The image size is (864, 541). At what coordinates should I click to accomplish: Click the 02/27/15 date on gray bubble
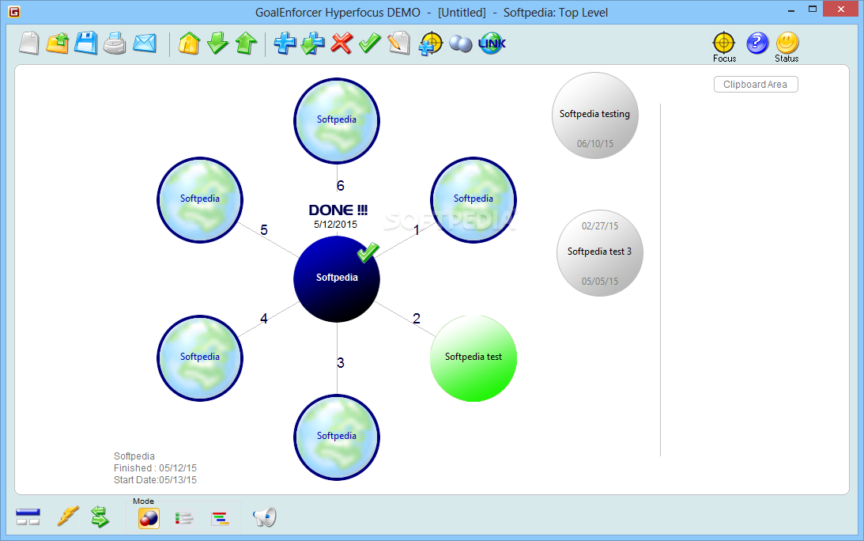point(600,225)
